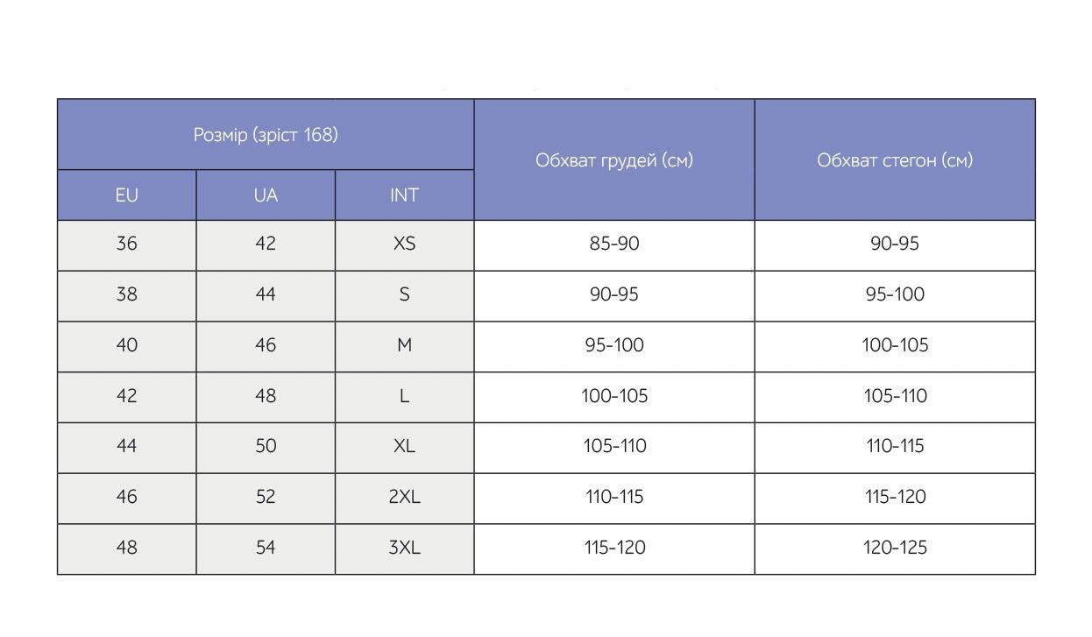This screenshot has height=637, width=1092.
Task: Select the XS size cell
Action: [405, 245]
